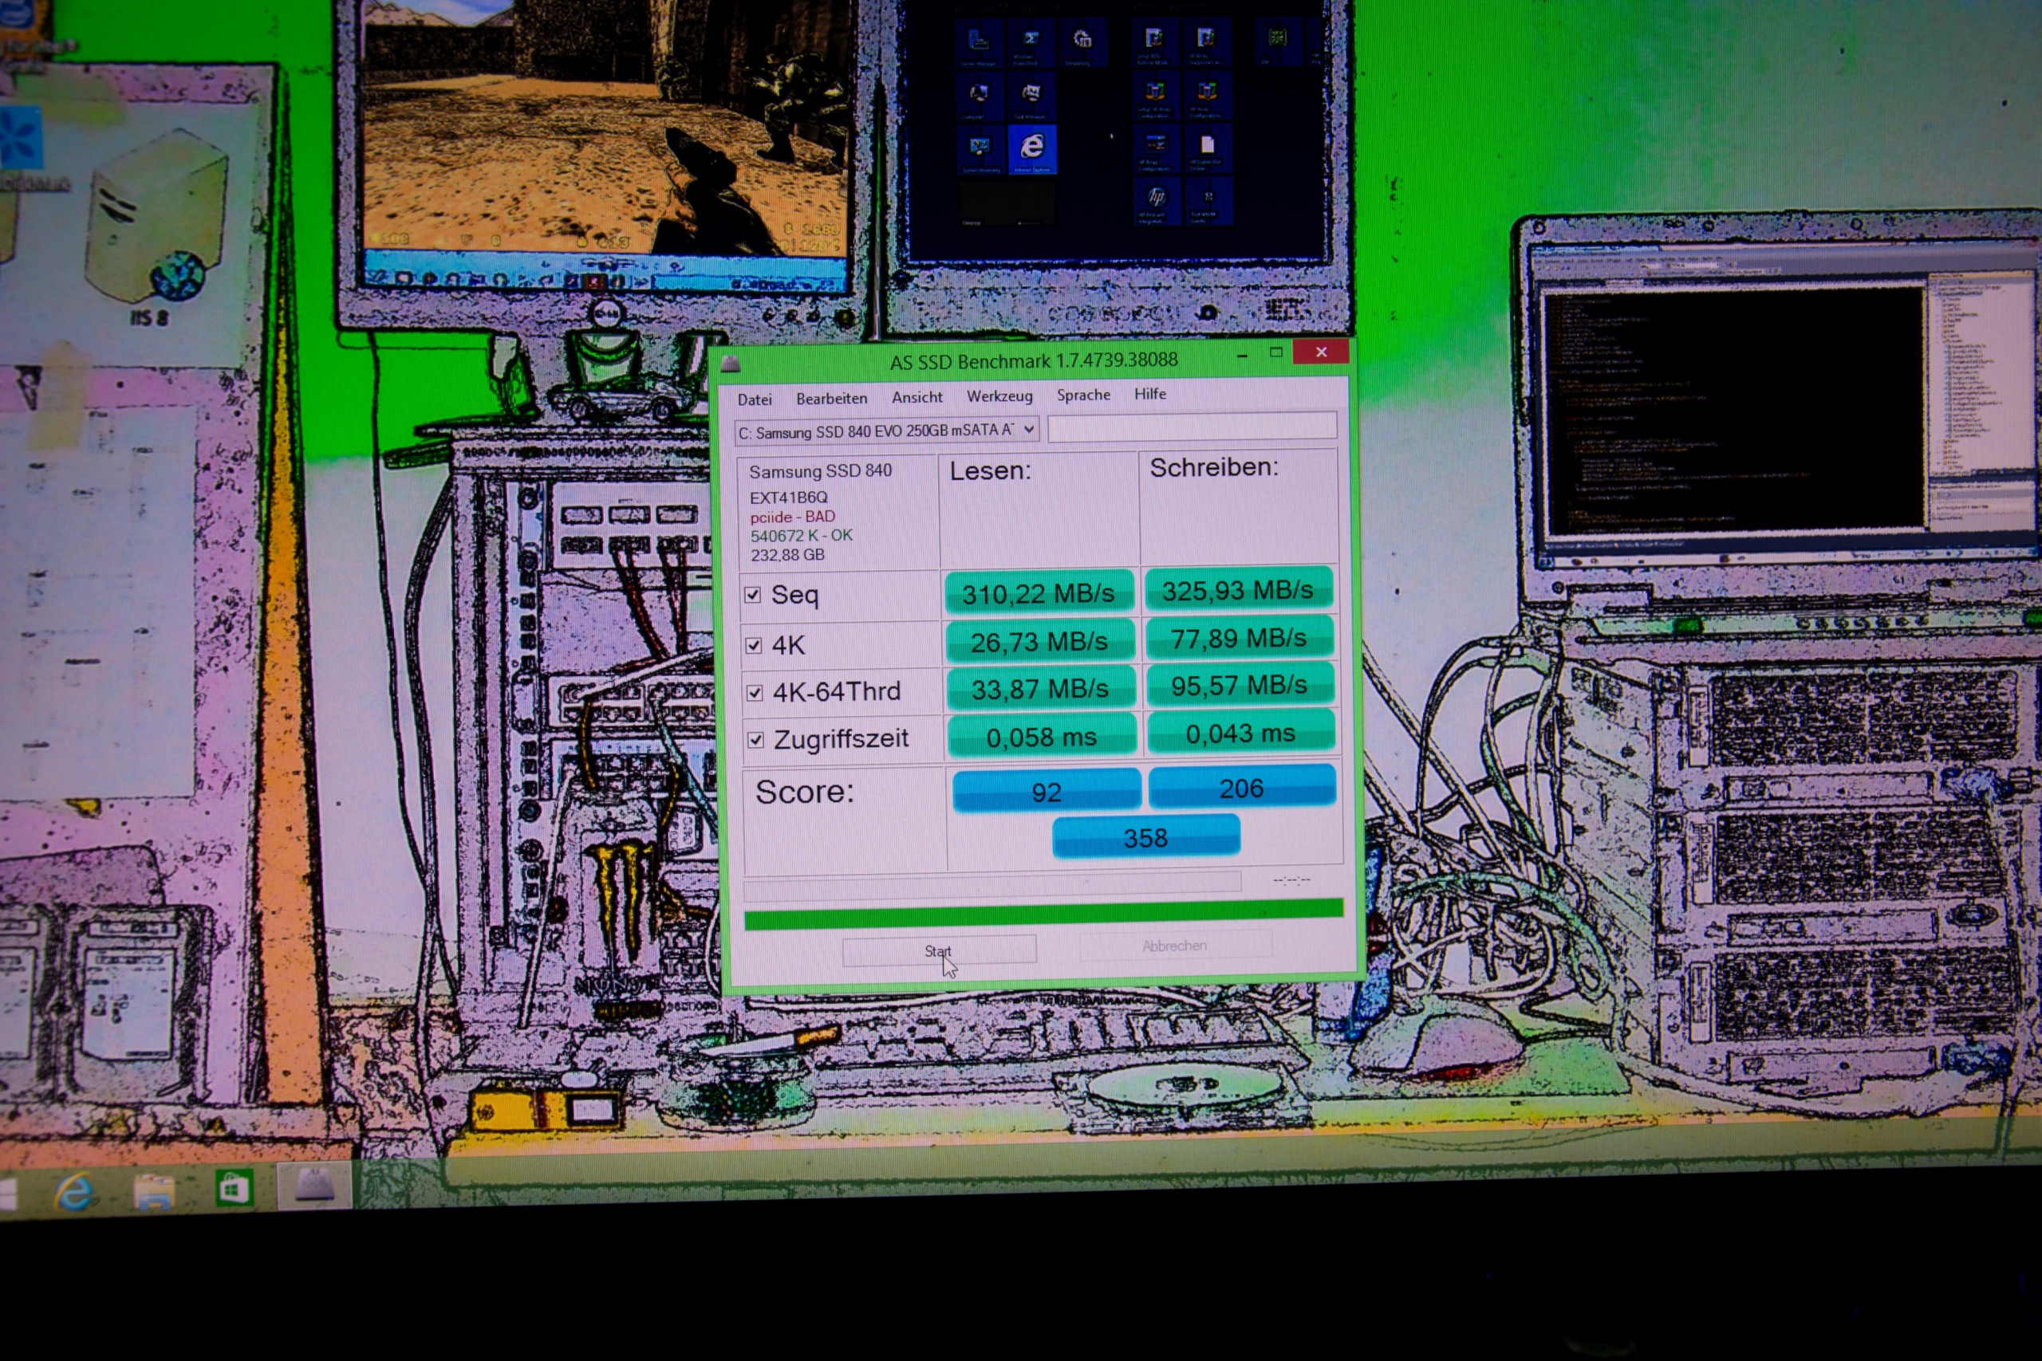Open the Datei menu

[x=754, y=399]
